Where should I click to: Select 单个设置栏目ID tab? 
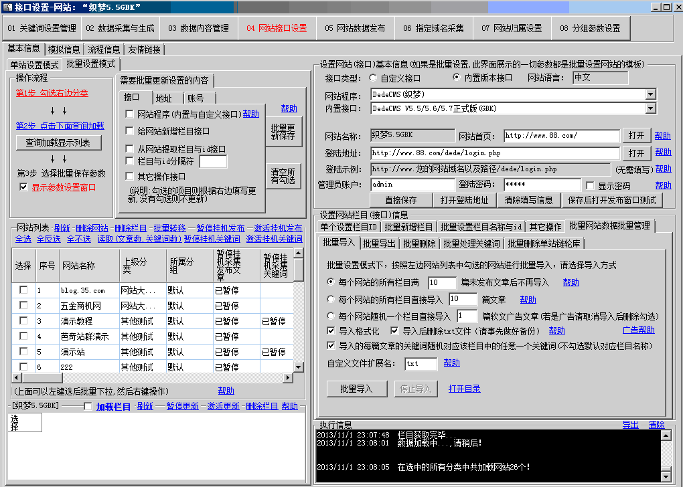[x=348, y=227]
